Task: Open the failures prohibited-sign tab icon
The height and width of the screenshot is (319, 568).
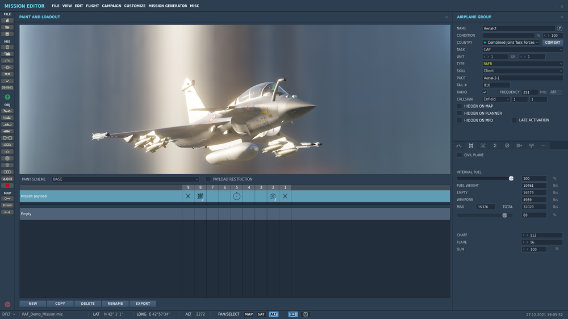Action: tap(507, 145)
